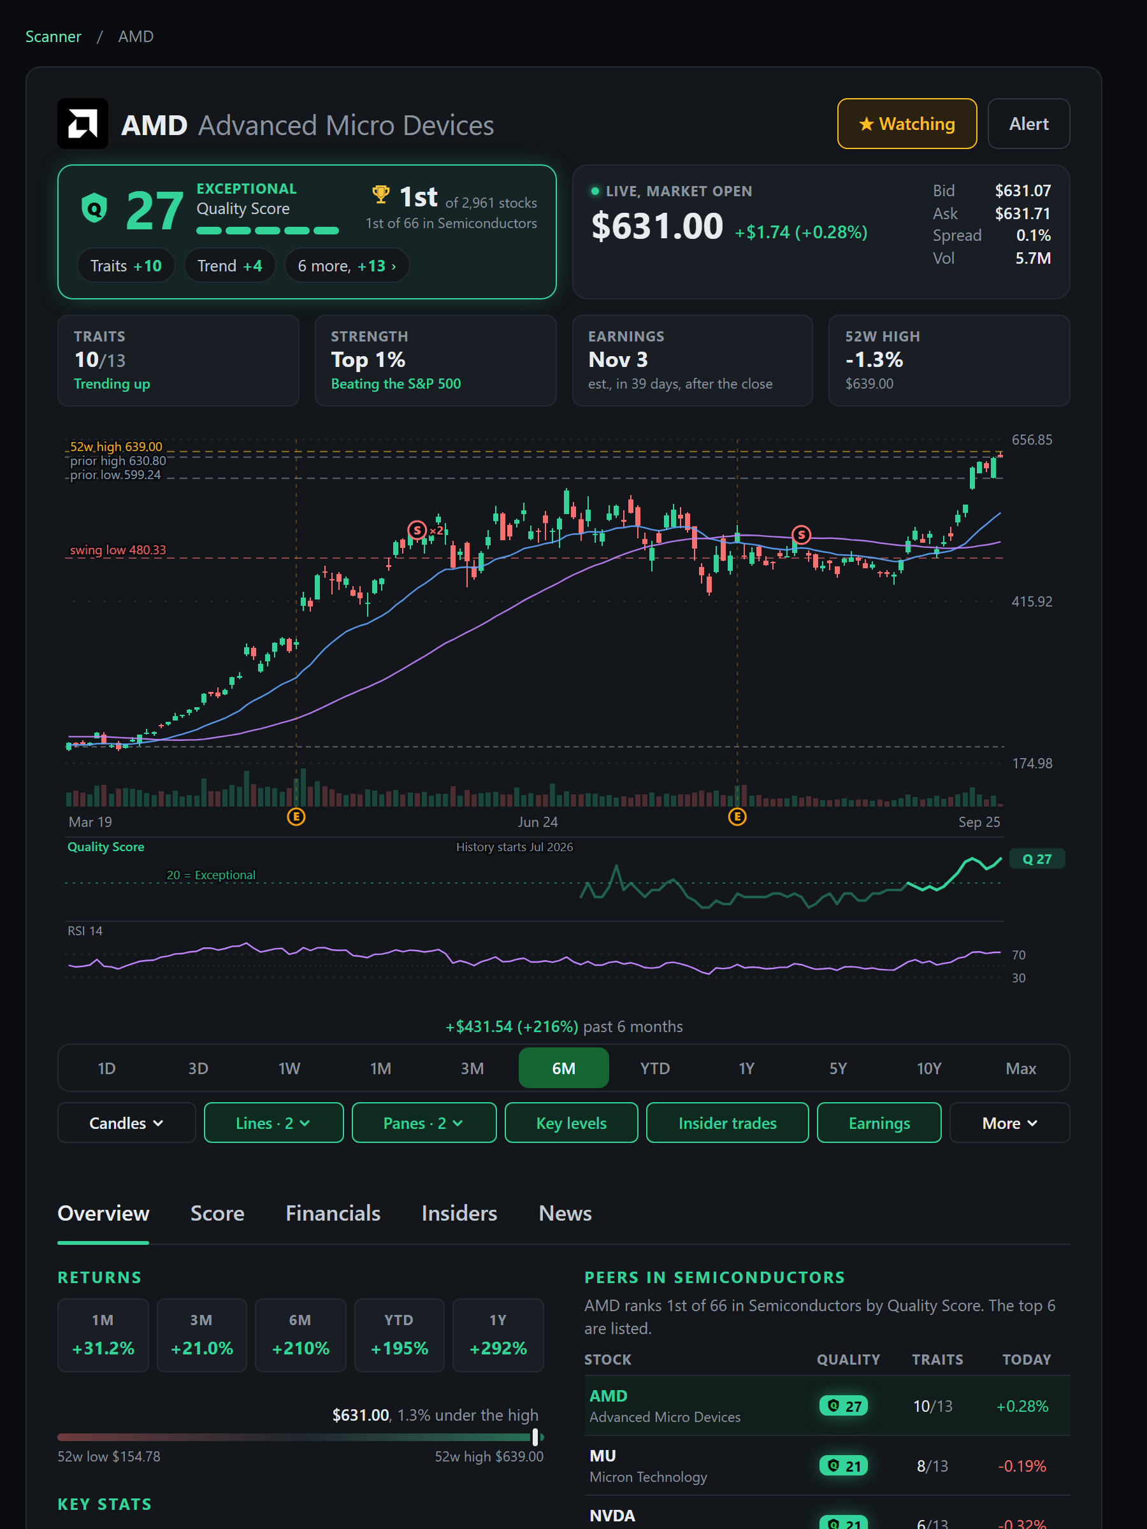
Task: Click the Quality Score shield icon
Action: coord(95,208)
